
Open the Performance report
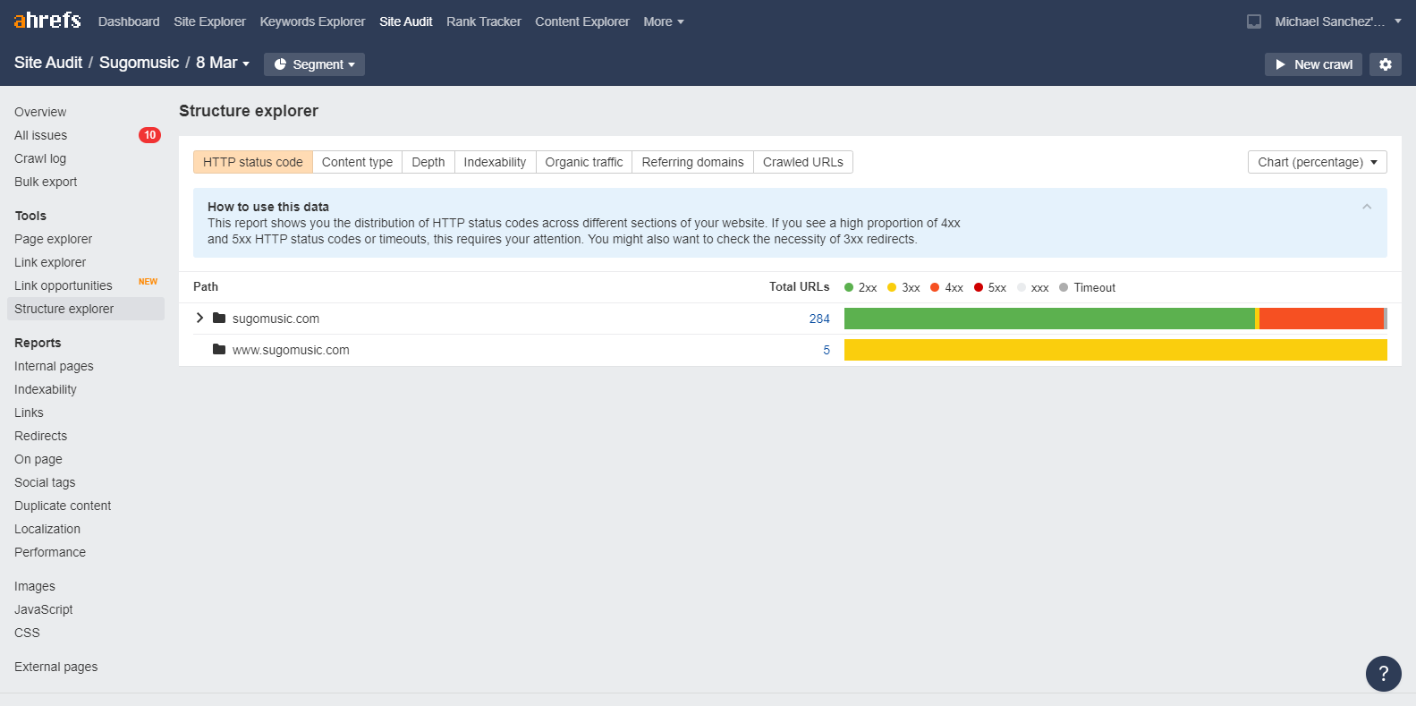pyautogui.click(x=50, y=552)
